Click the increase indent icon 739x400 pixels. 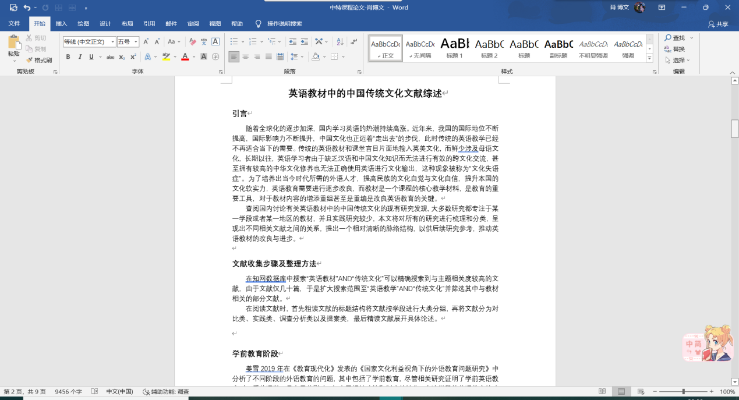tap(305, 41)
